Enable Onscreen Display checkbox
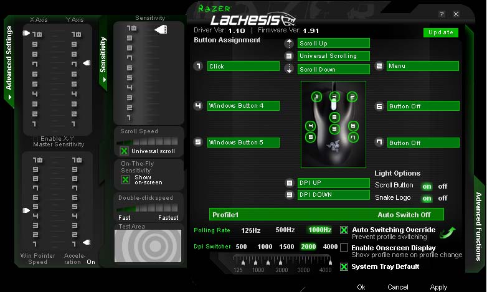487x292 pixels. tap(344, 248)
